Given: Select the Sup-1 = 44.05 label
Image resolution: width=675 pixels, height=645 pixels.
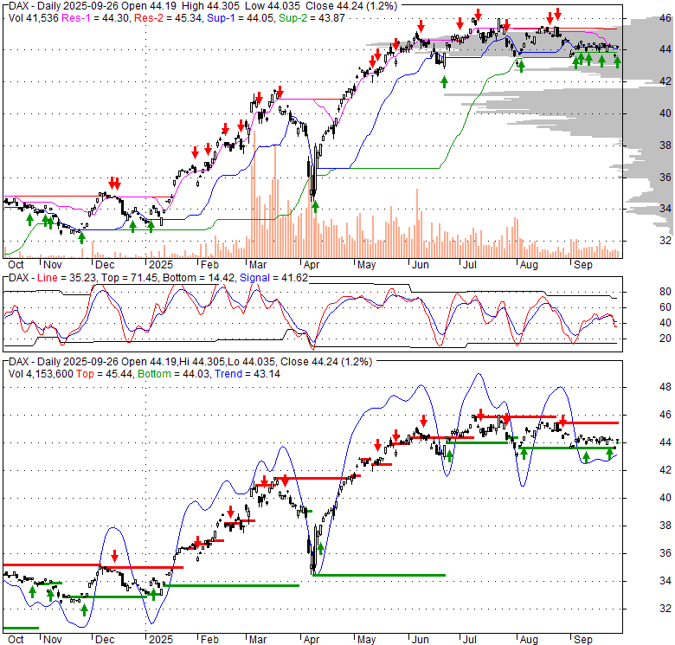Looking at the screenshot, I should [x=241, y=17].
